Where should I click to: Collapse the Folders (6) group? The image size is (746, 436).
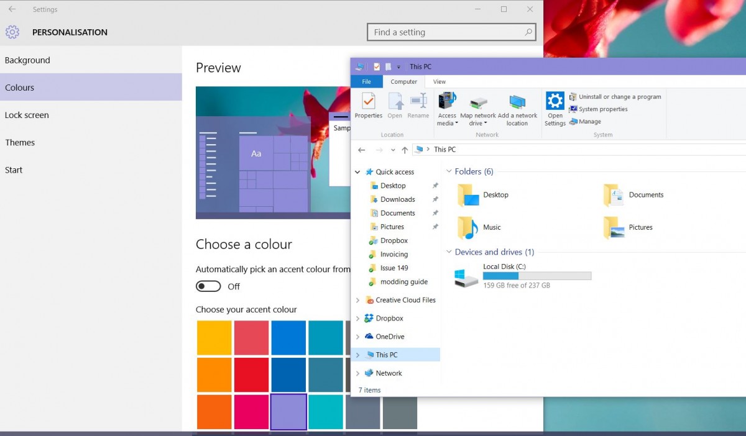coord(449,171)
